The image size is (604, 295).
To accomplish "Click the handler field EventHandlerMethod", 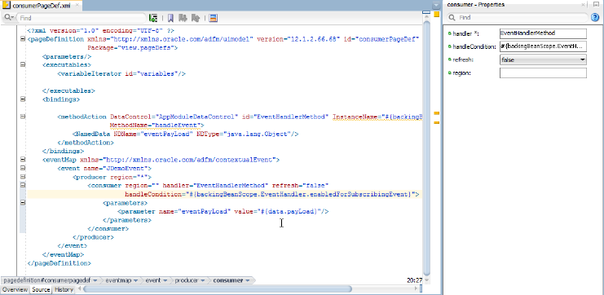I will [x=543, y=33].
